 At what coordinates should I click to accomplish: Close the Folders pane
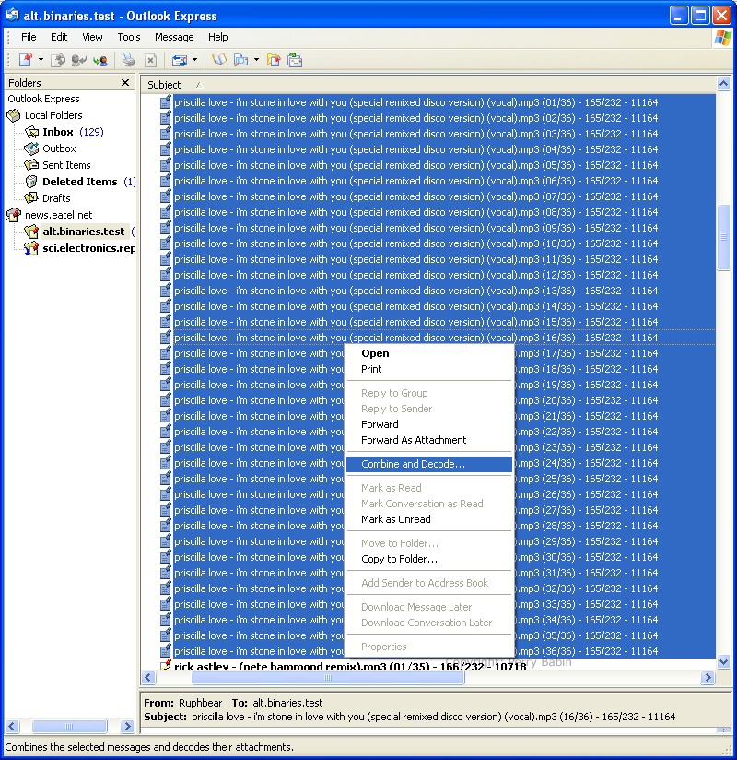pyautogui.click(x=125, y=82)
